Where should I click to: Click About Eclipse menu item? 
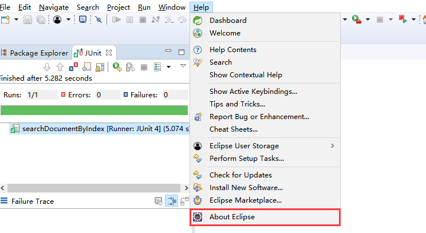click(265, 217)
